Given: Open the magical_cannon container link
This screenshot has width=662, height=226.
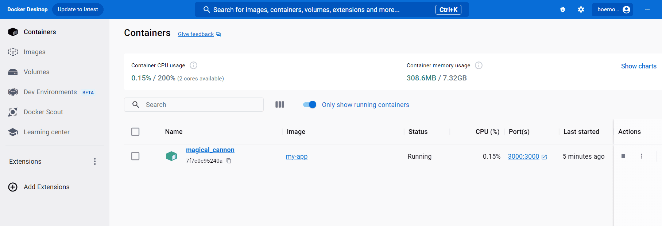Looking at the screenshot, I should click(x=210, y=150).
